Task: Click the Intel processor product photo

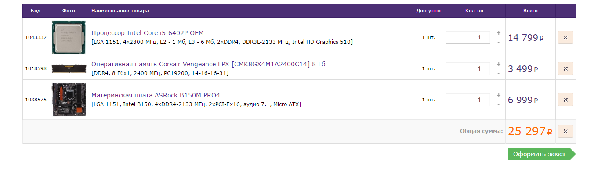Action: click(x=69, y=37)
